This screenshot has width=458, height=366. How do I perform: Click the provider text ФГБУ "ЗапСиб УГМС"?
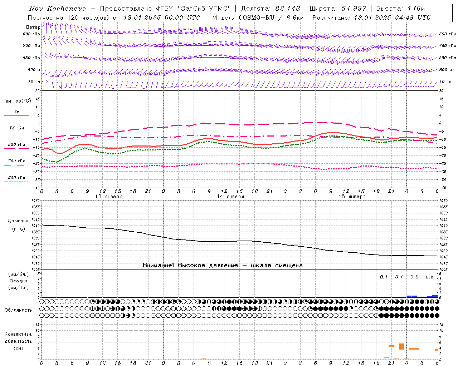point(194,9)
